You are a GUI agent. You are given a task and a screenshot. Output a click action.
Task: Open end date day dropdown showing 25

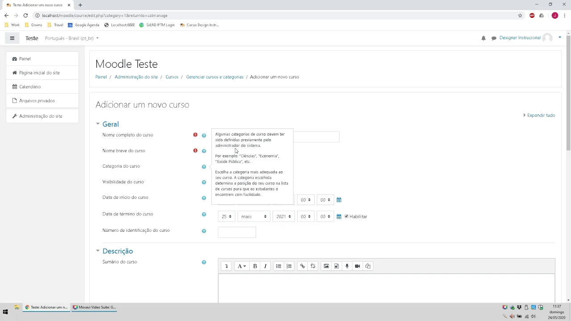(226, 216)
